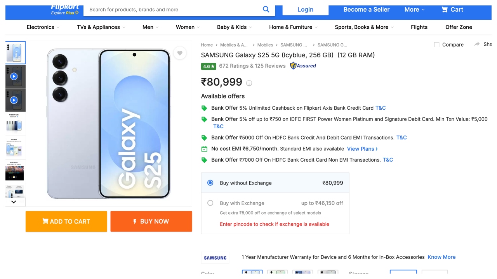The height and width of the screenshot is (279, 497).
Task: Play the first video thumbnail
Action: click(14, 76)
